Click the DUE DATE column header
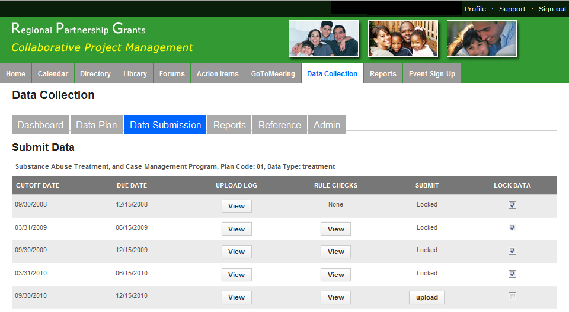 (x=132, y=185)
